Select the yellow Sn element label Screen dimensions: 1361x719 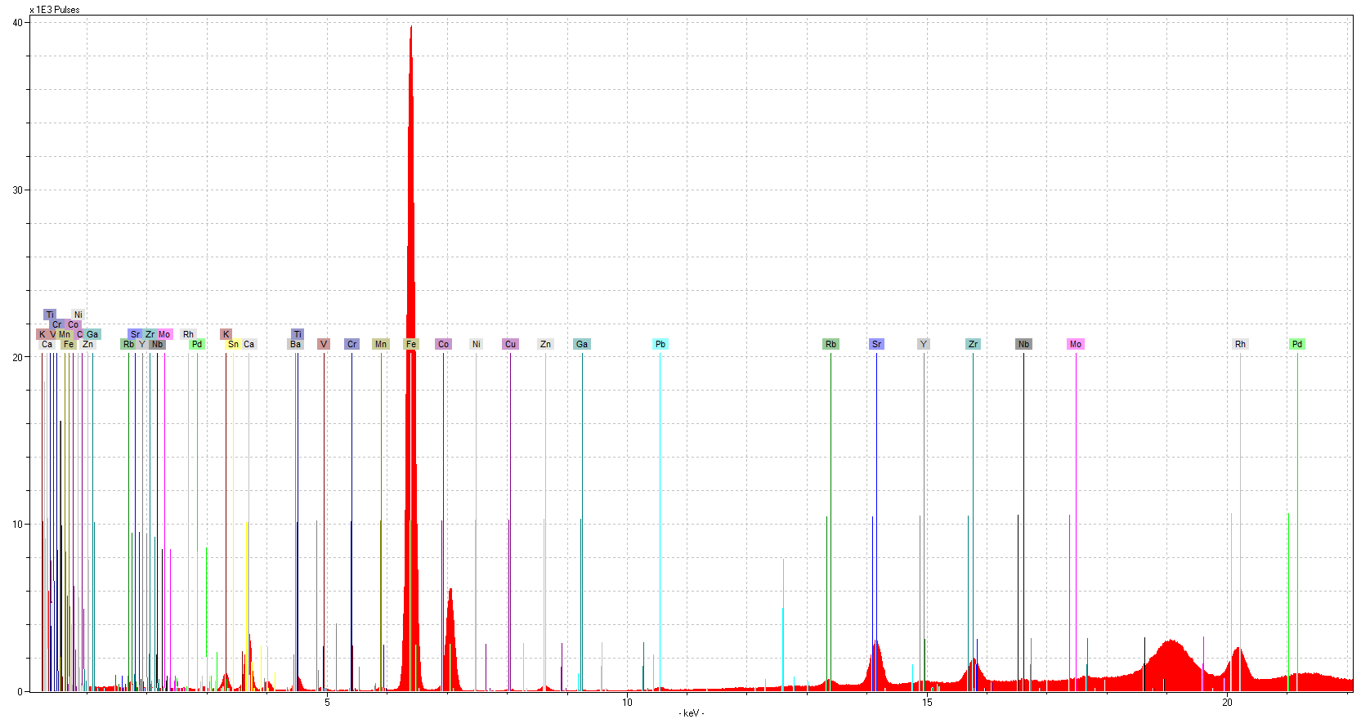(x=233, y=344)
